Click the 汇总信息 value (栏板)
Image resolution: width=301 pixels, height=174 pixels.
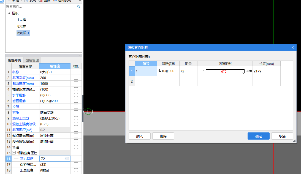point(55,170)
